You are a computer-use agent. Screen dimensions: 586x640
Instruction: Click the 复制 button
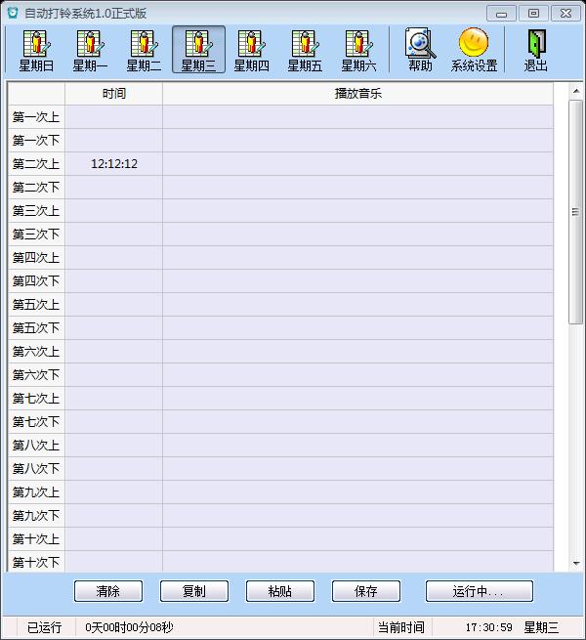tap(194, 591)
